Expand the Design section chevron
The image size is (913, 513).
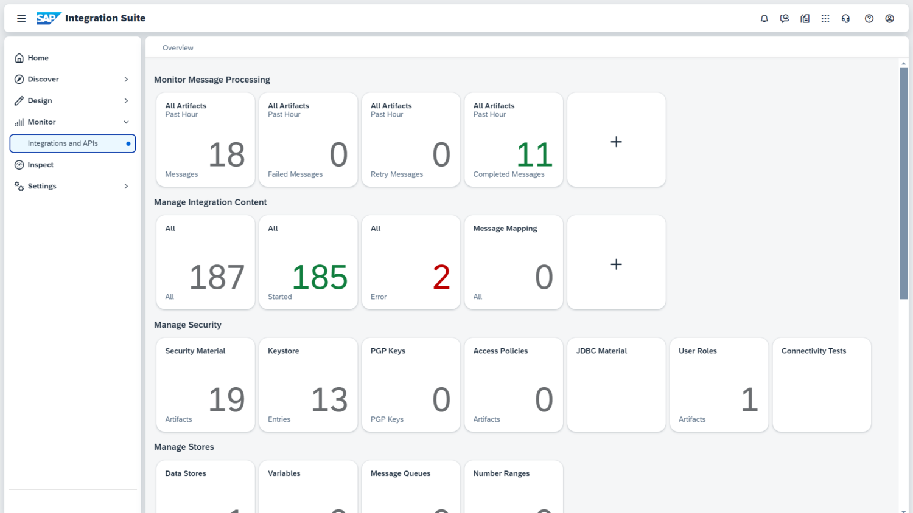coord(126,101)
